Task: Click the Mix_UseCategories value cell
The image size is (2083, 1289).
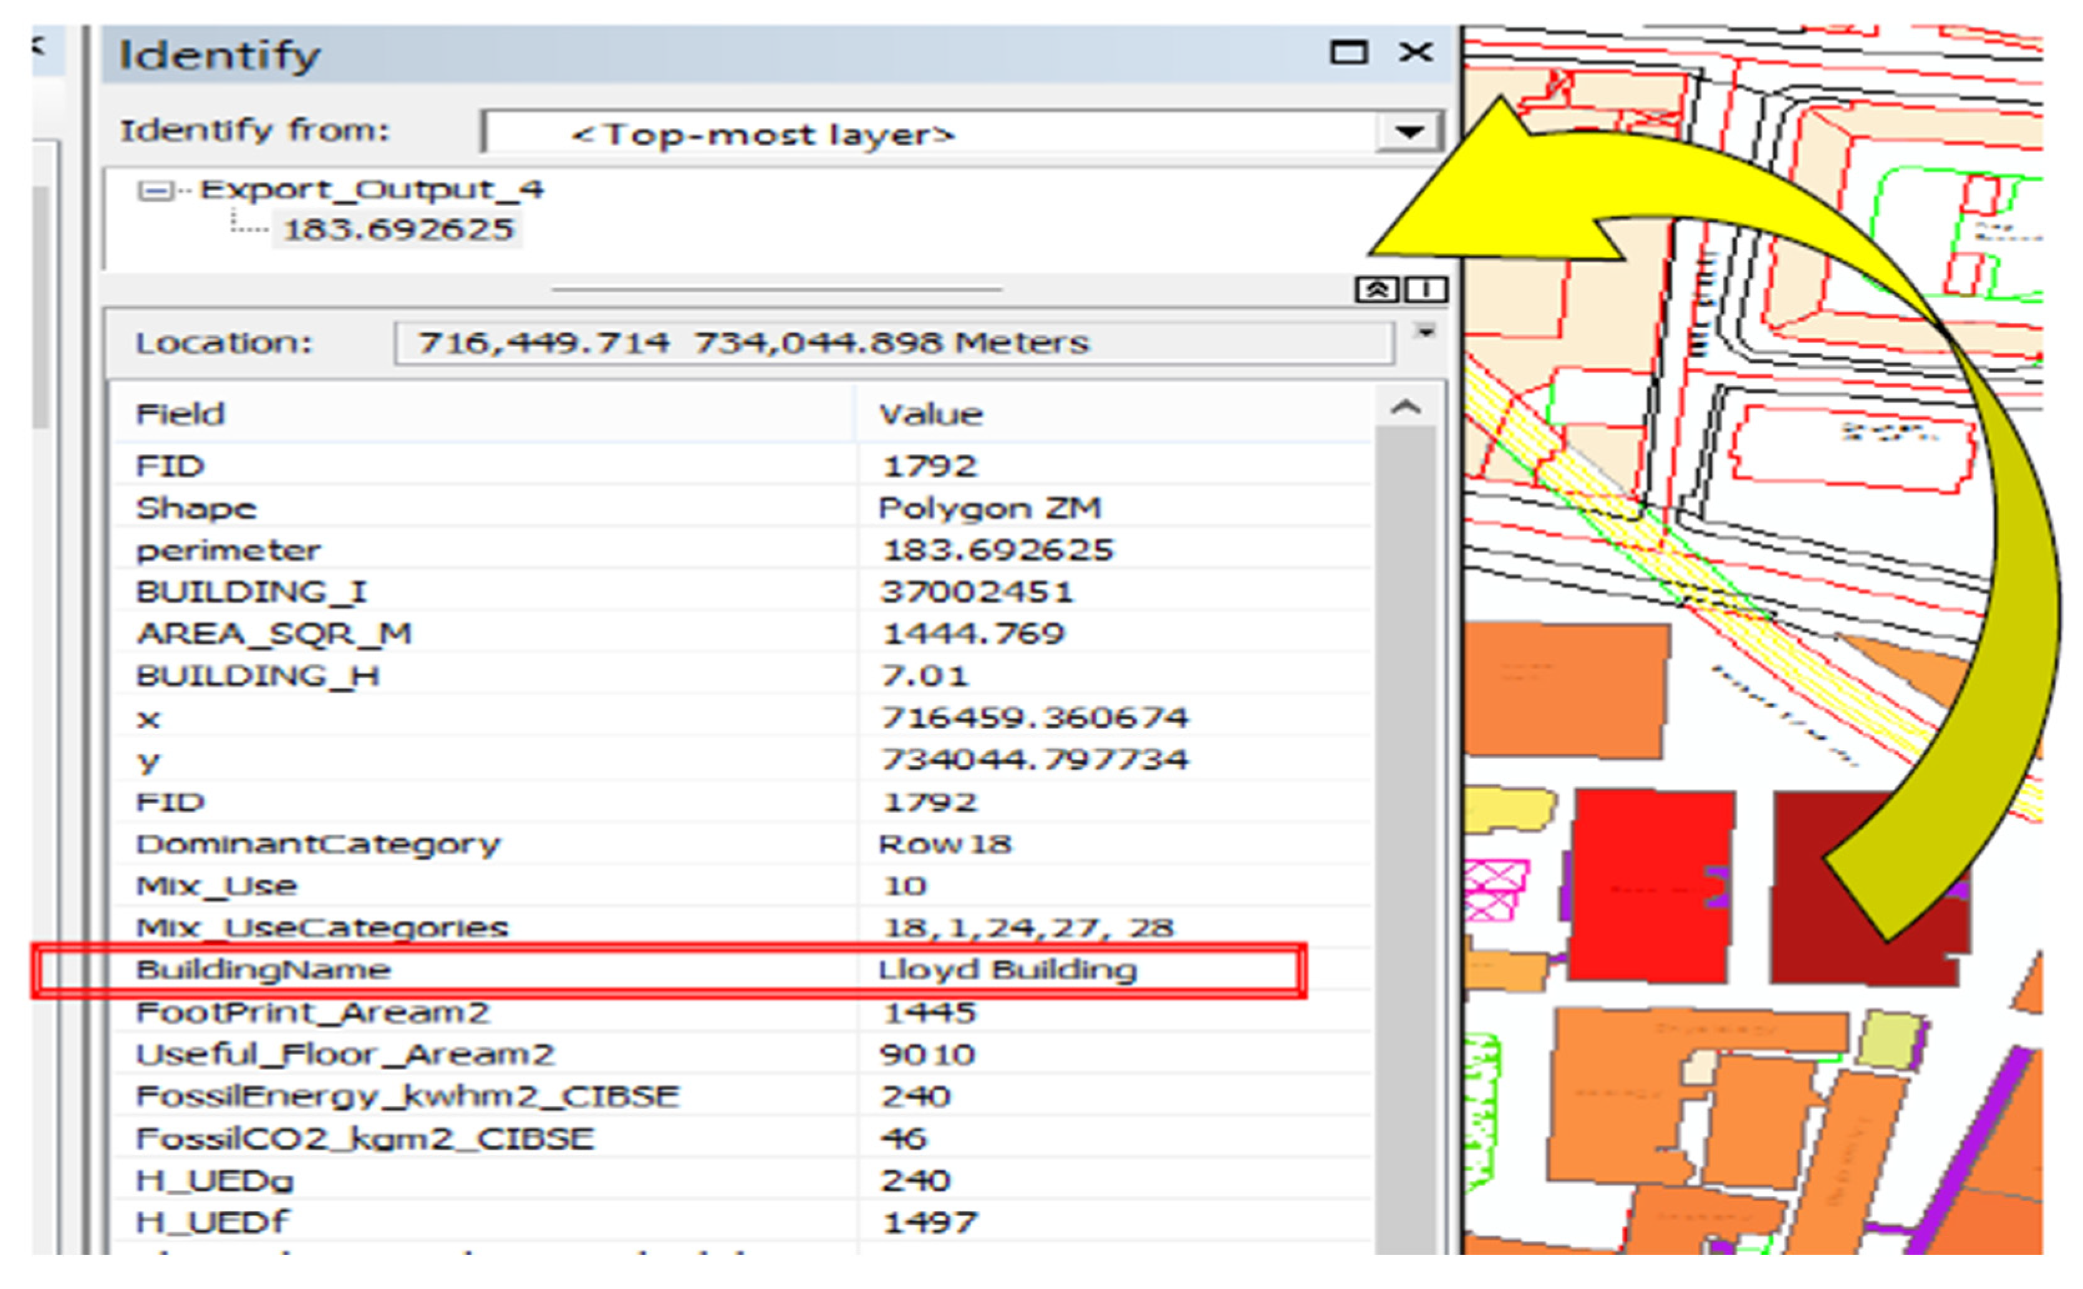Action: [1027, 927]
